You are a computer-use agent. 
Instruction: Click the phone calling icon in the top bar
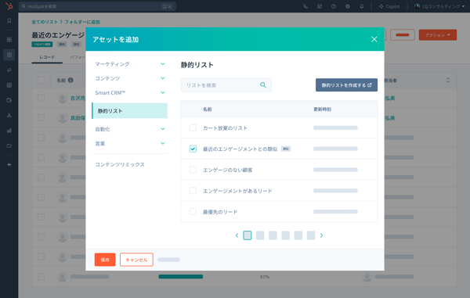(305, 6)
